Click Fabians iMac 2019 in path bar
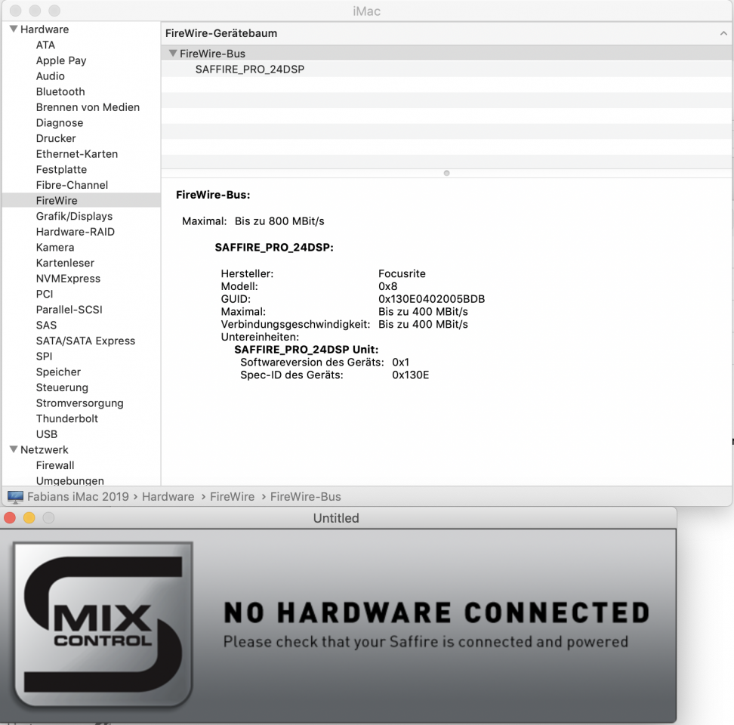Viewport: 734px width, 725px height. (x=78, y=496)
